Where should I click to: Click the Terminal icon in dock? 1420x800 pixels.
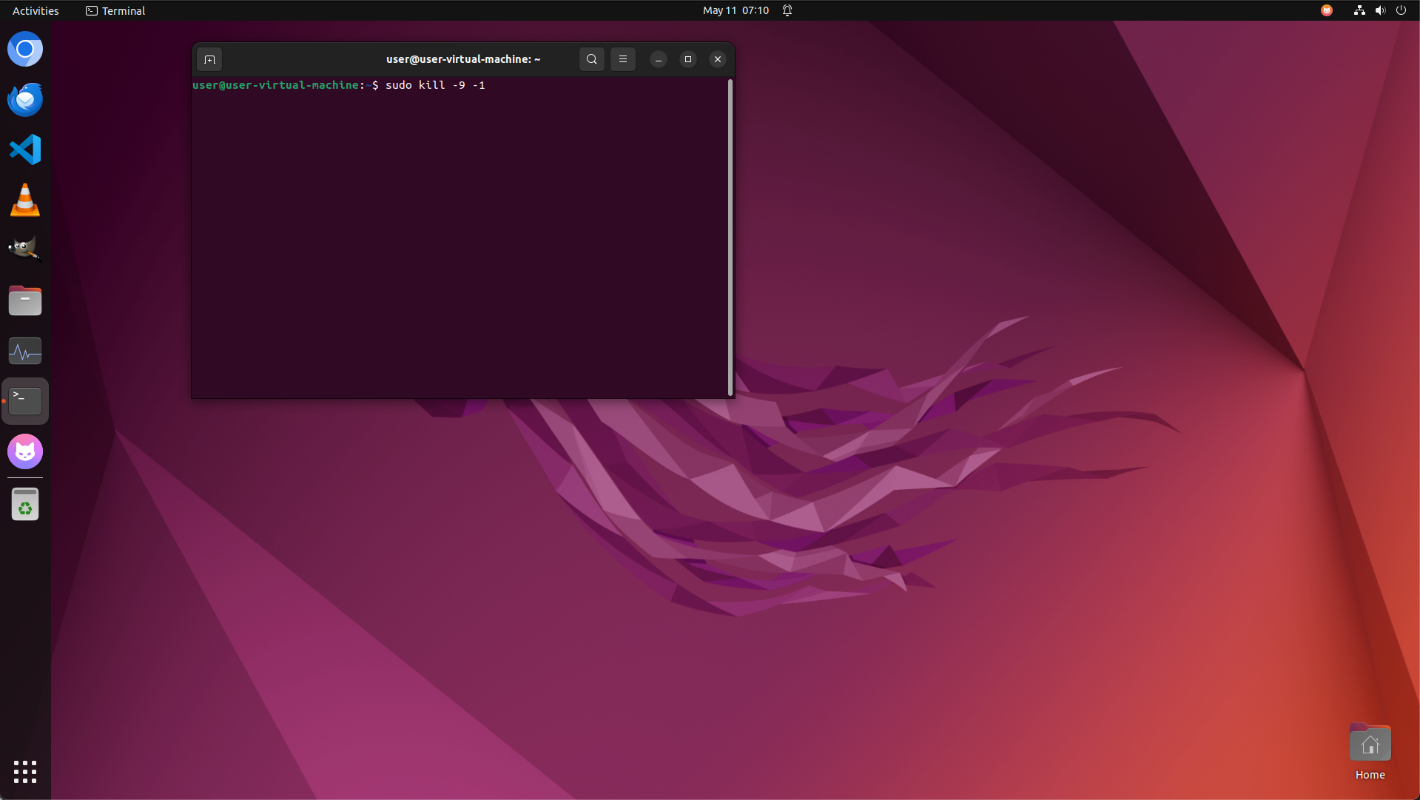(x=25, y=400)
